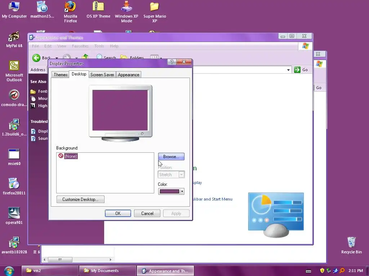Click the monitor preview in Display Properties

pos(120,113)
